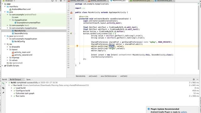The height and width of the screenshot is (113, 201).
Task: Expand com.example (test) package
Action: click(8, 25)
